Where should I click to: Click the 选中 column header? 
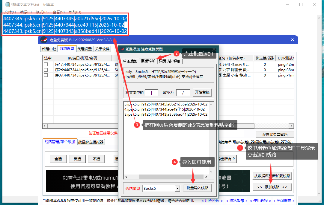point(48,58)
